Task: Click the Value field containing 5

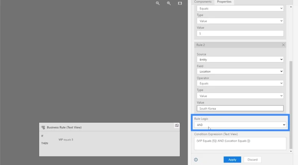Action: click(x=240, y=33)
